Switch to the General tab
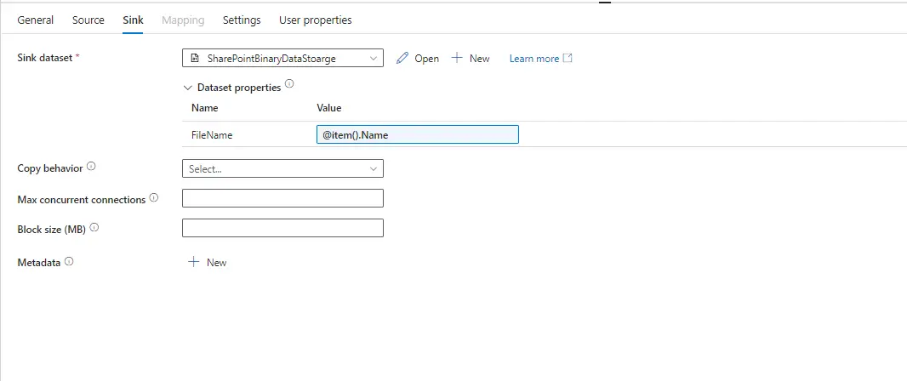 pos(35,20)
